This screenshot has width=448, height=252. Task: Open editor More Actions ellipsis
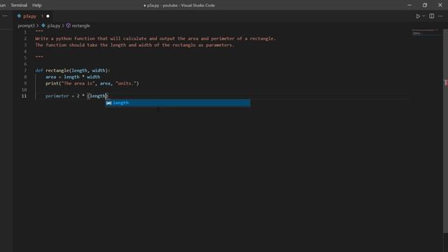point(440,16)
